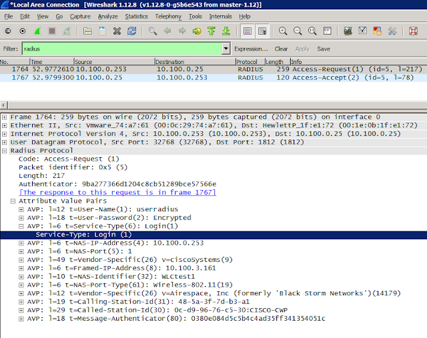This screenshot has width=427, height=338.
Task: Click the radius display filter field
Action: (x=123, y=49)
